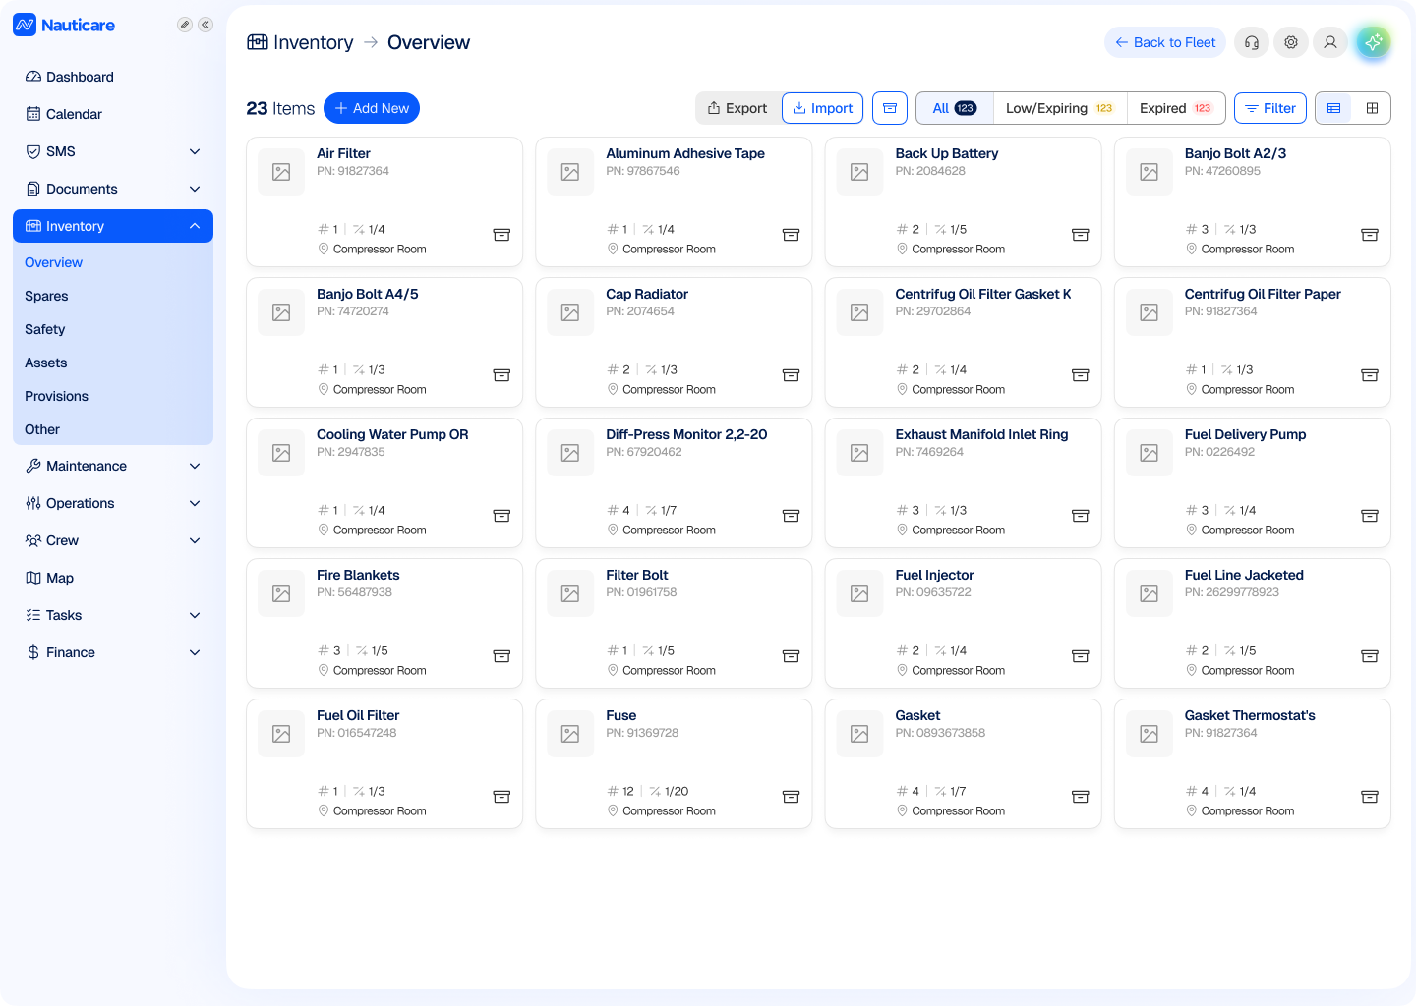Archive the Cooling Water Pump OR item

[x=501, y=516]
